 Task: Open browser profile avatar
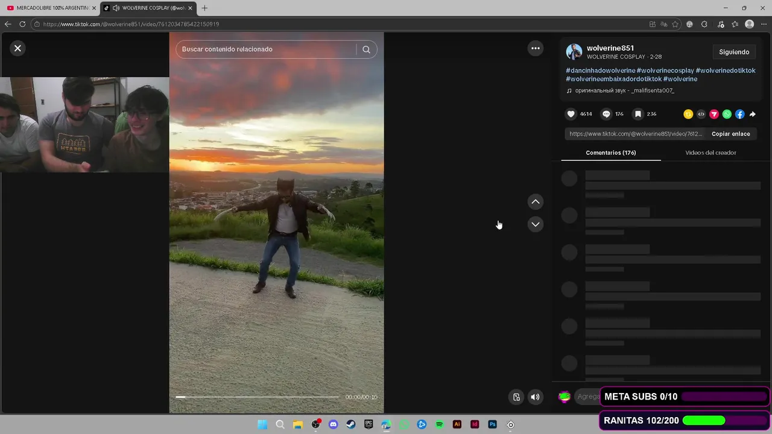coord(750,24)
